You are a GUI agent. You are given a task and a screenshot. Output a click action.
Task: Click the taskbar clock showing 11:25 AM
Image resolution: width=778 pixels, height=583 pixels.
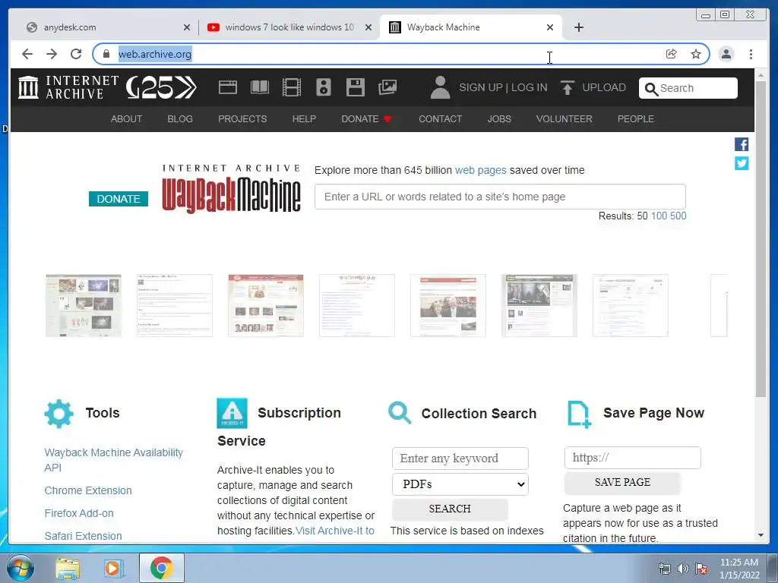(738, 569)
